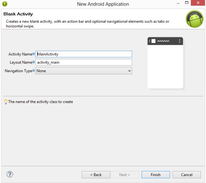206x183 pixels.
Task: Go to the previous page with Back
Action: [x=96, y=175]
